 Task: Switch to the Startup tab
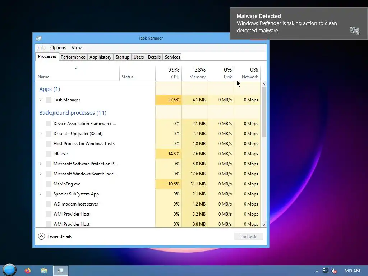click(122, 57)
